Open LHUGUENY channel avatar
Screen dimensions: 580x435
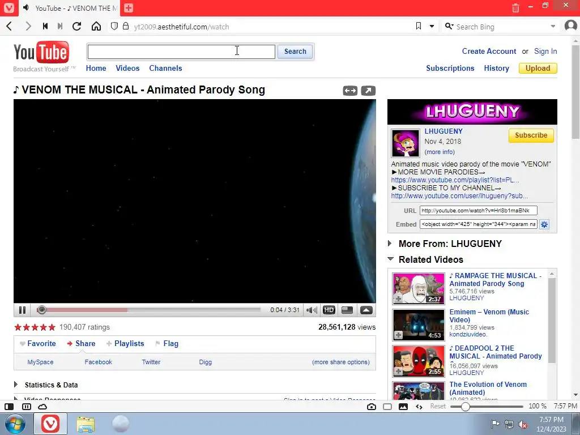coord(406,143)
